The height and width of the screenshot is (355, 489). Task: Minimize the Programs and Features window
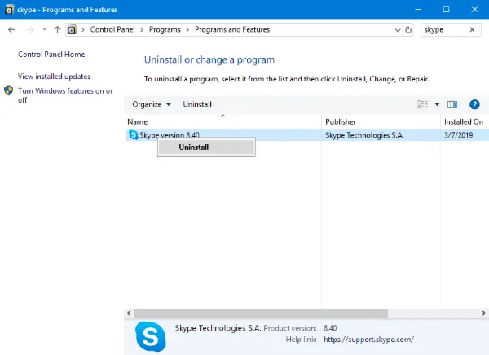[418, 9]
